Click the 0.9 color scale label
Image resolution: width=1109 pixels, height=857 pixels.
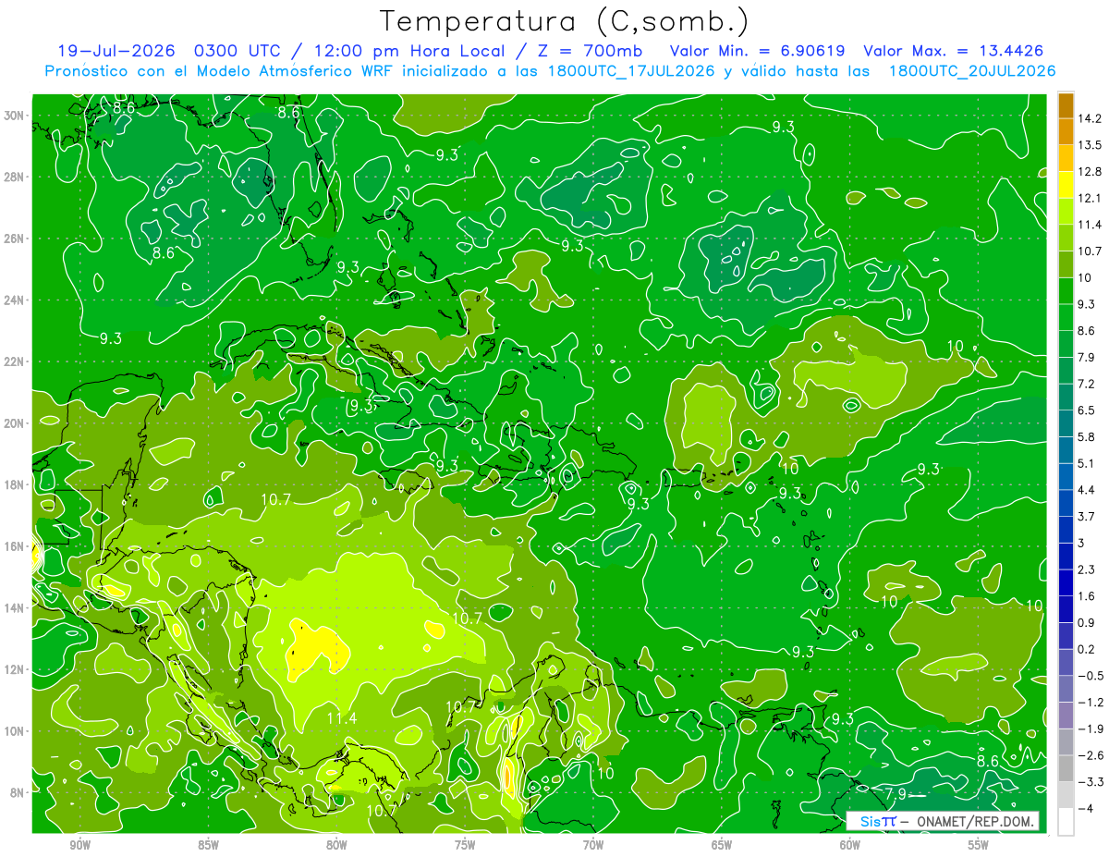(x=1087, y=623)
